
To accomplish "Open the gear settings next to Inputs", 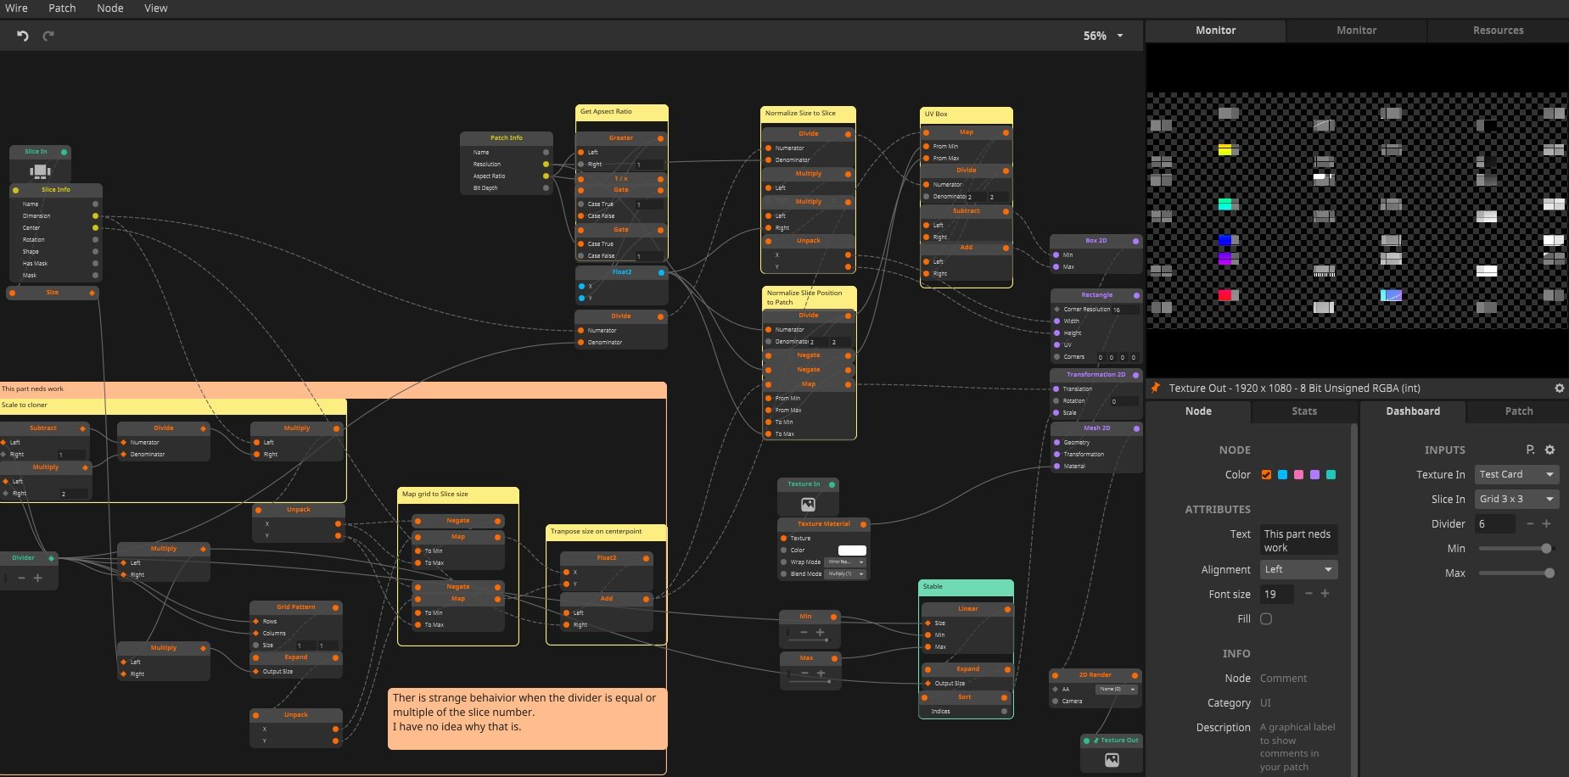I will click(1549, 450).
